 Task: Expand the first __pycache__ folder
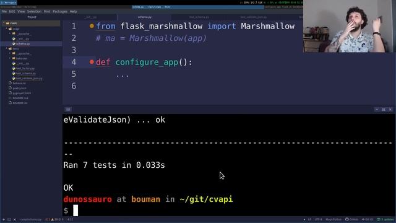[10, 33]
